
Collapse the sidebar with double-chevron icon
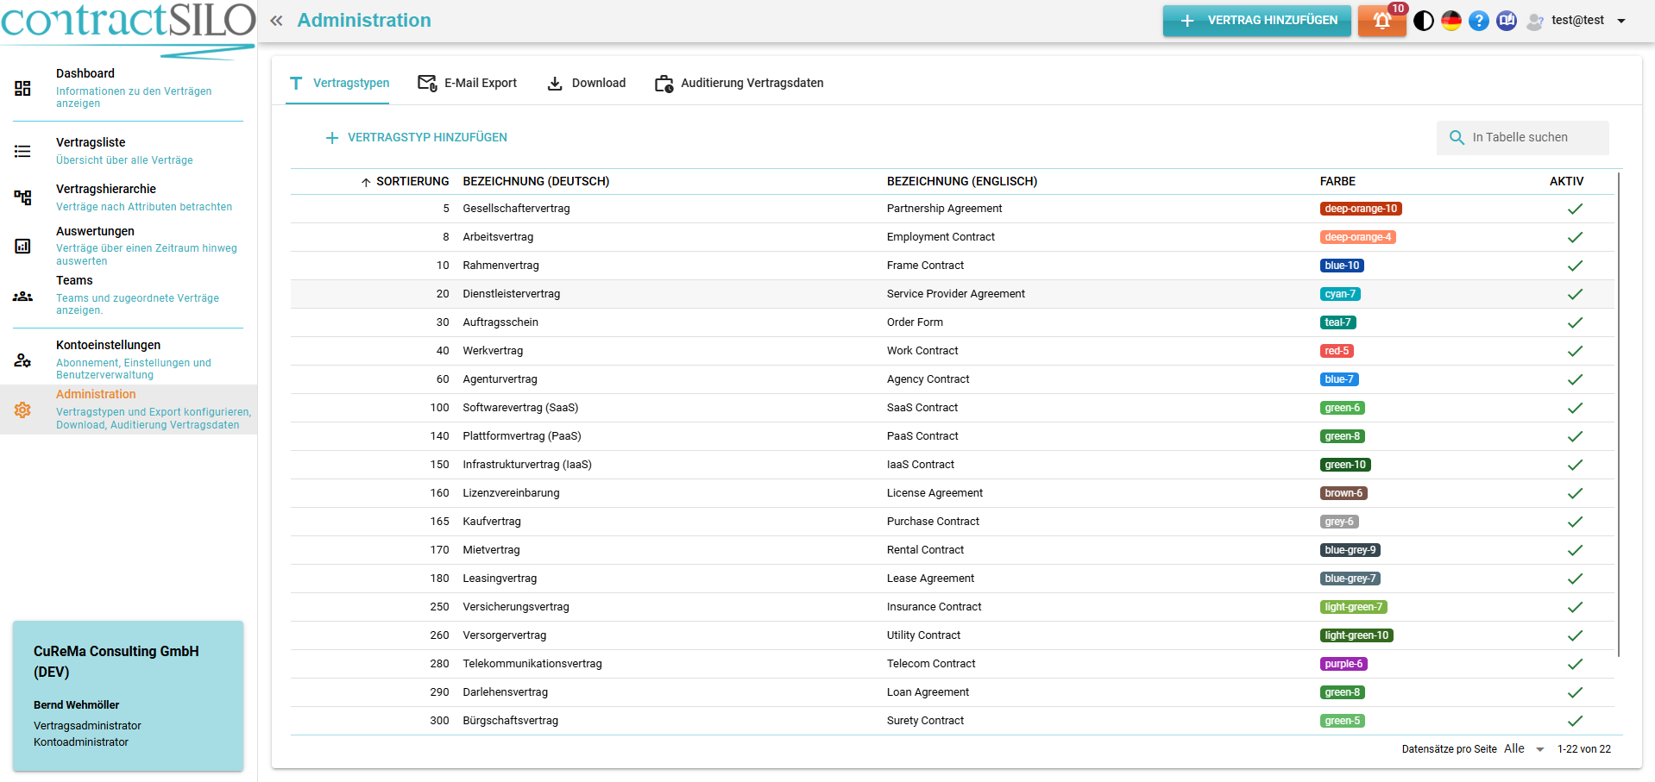(x=276, y=21)
